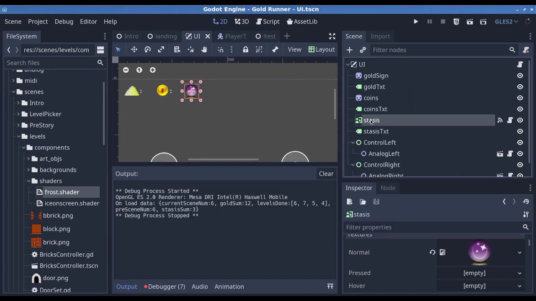
Task: Switch to the Import tab
Action: coord(380,36)
